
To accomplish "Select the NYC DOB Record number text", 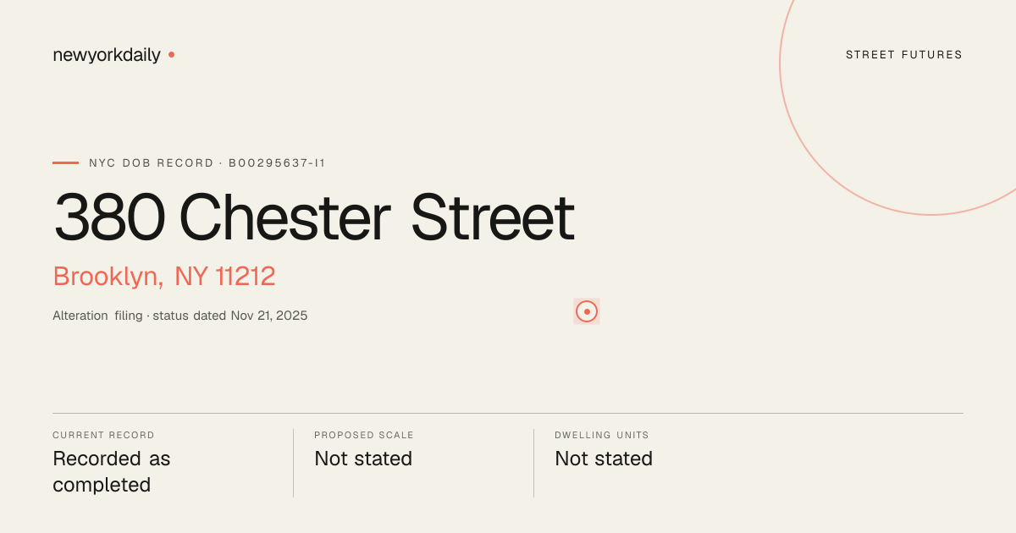I will (207, 162).
